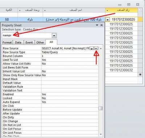Click the Limit To List Yes value
The height and width of the screenshot is (138, 145).
pos(70,60)
